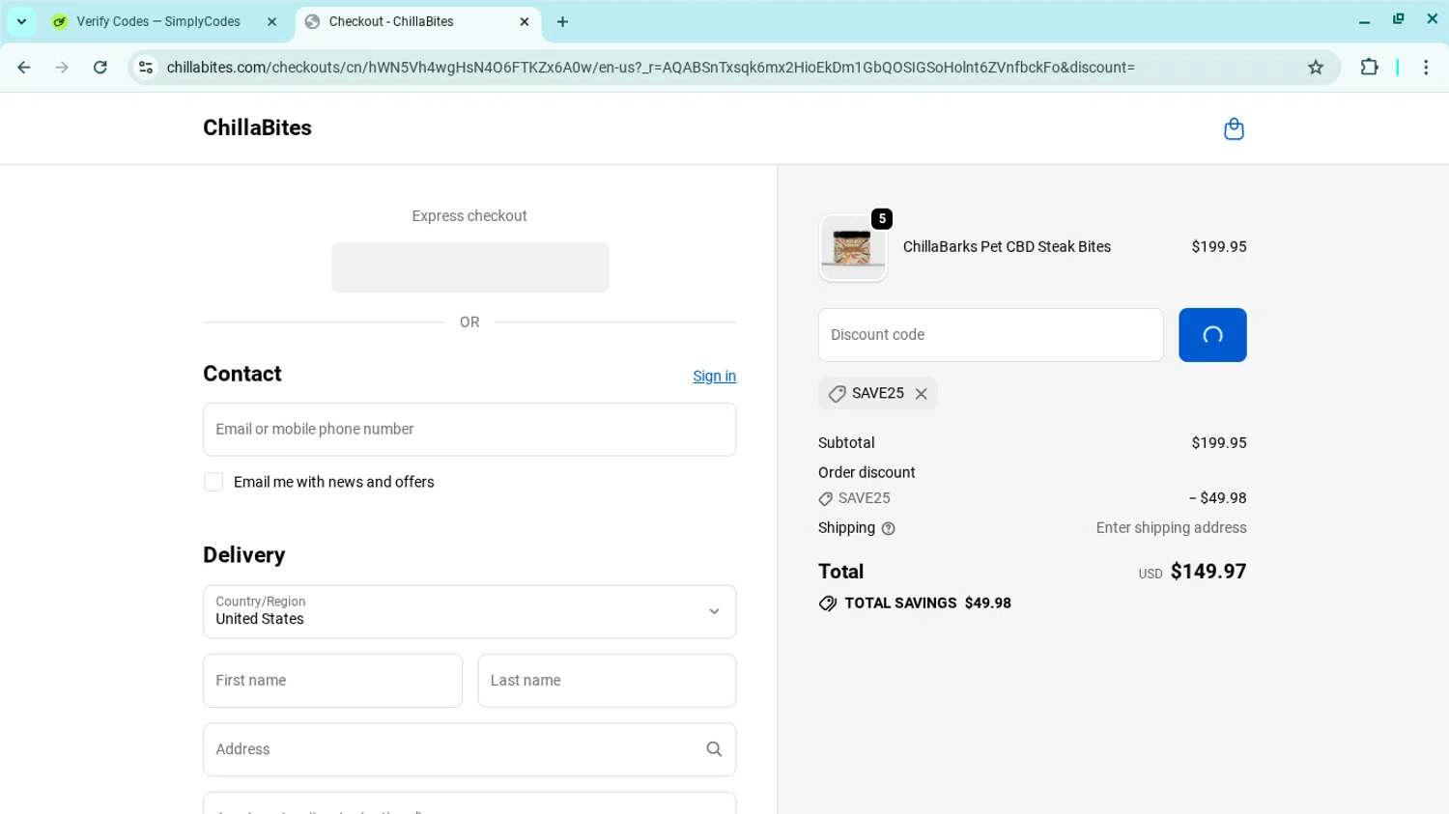Viewport: 1449px width, 814px height.
Task: Go forward in browser history
Action: coord(62,68)
